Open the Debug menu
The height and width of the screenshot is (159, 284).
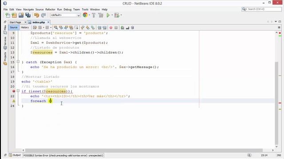point(67,9)
